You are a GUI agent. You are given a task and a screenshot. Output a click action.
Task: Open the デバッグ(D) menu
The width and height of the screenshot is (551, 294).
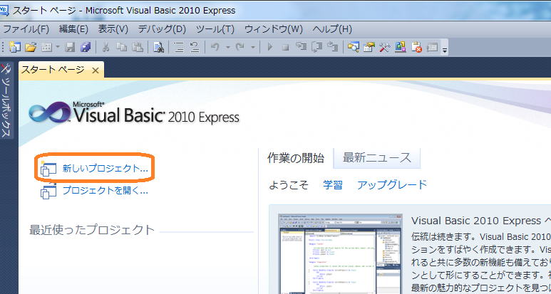click(161, 29)
